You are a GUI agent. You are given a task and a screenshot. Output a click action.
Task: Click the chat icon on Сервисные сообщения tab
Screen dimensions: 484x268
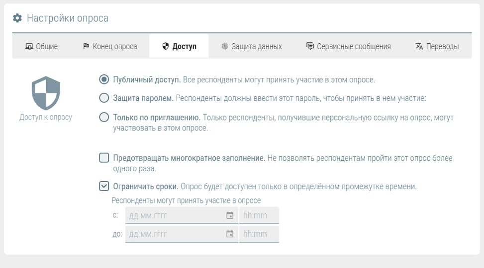pos(310,47)
